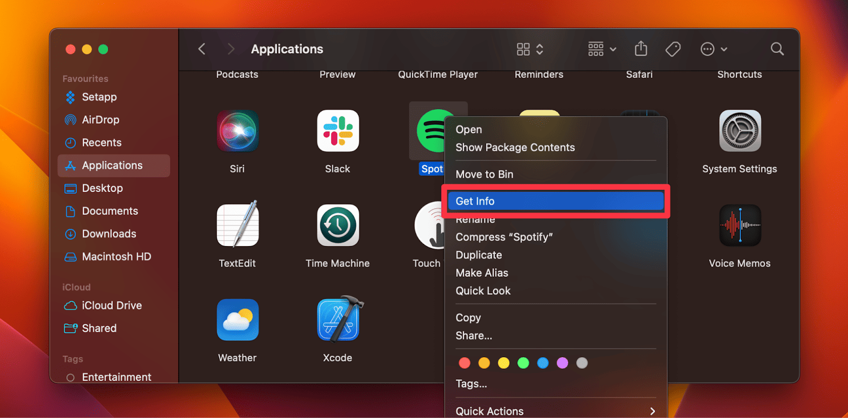
Task: Choose Compress "Spotify"
Action: click(555, 237)
